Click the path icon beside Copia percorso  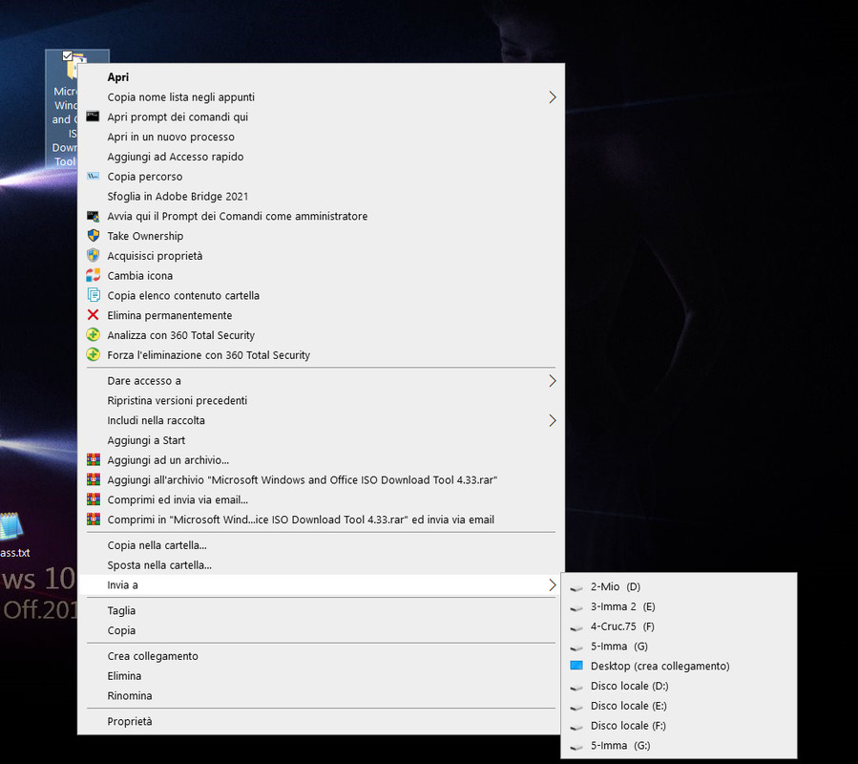point(93,176)
